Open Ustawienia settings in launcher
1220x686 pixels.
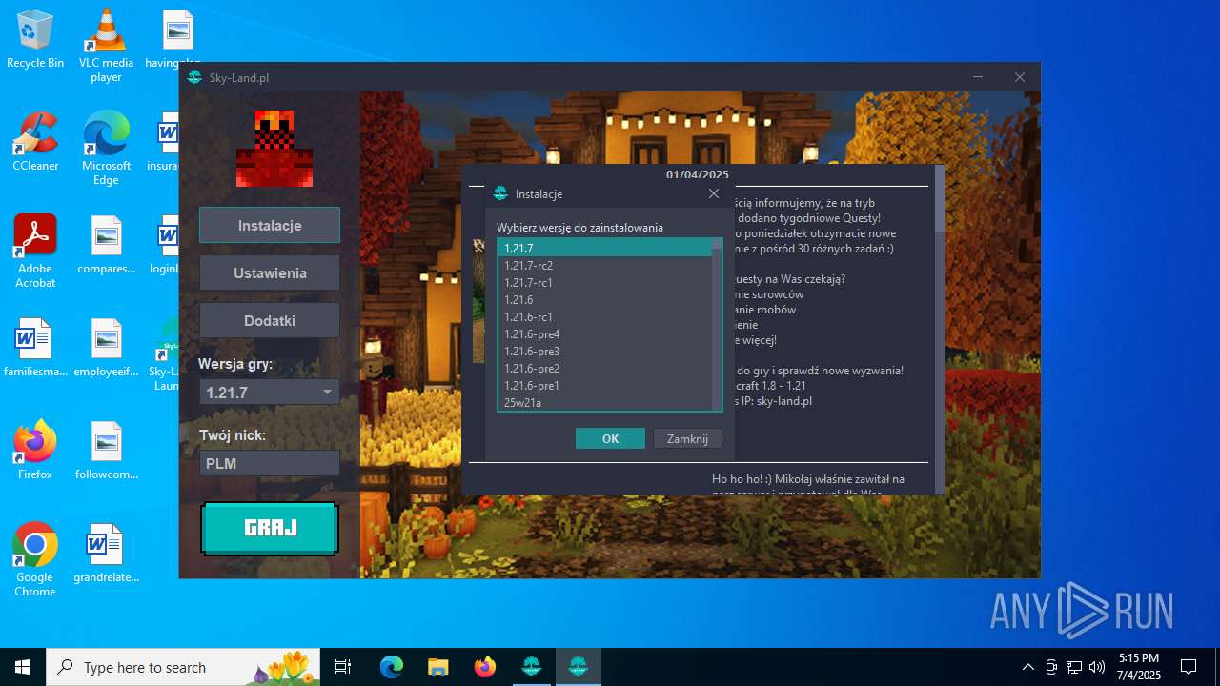point(270,273)
